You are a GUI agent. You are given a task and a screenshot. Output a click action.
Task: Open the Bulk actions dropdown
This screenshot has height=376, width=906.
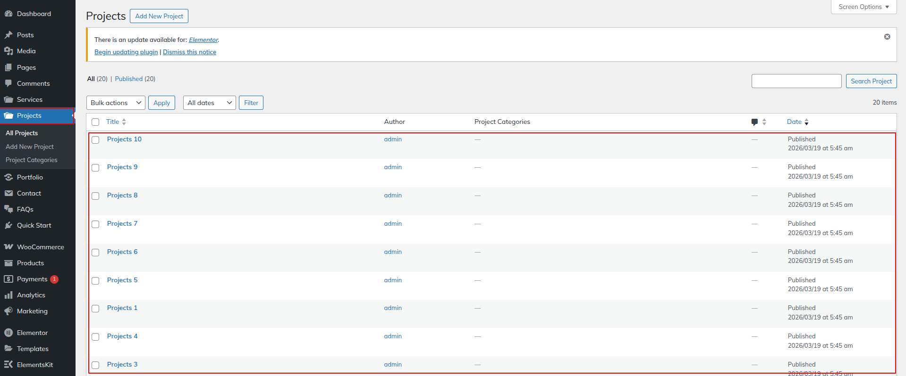coord(116,103)
